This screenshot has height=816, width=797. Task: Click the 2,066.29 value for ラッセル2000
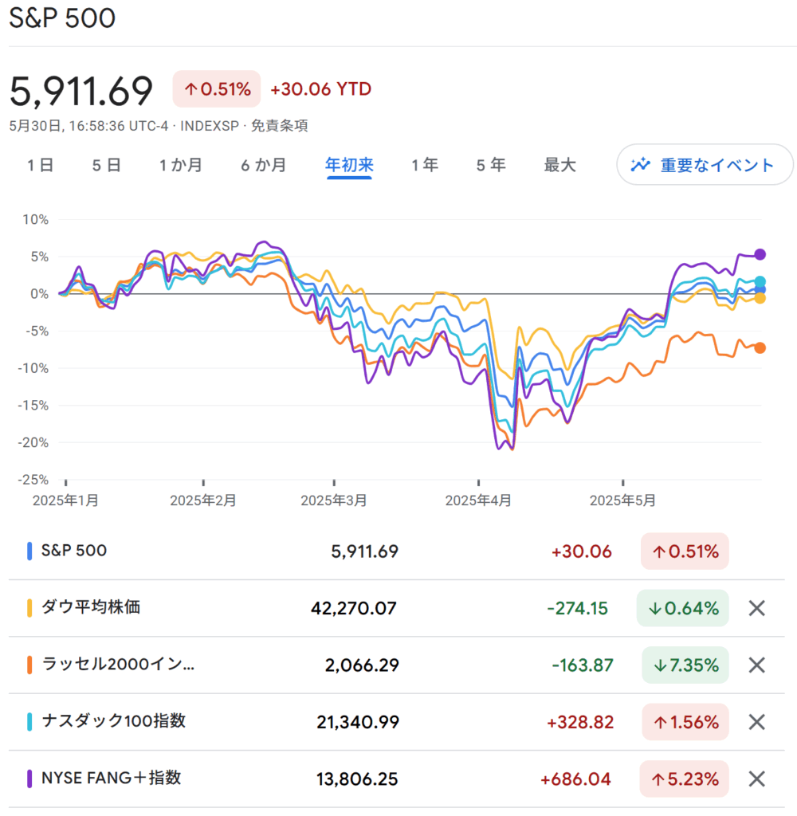pos(362,665)
